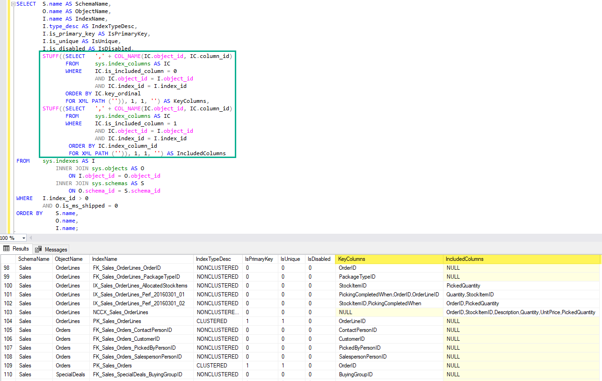Click the NCCX_Sales_OrderLines cell
The image size is (602, 381).
pyautogui.click(x=121, y=312)
